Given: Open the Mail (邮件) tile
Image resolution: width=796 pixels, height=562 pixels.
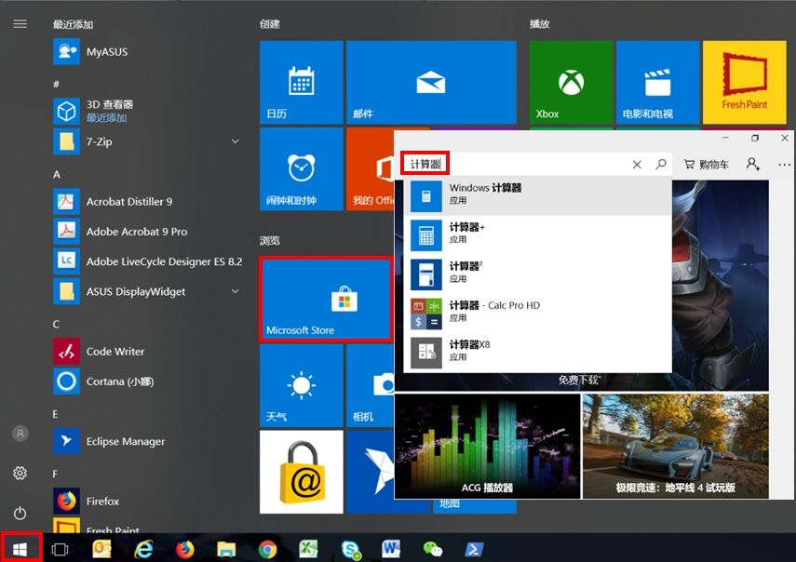Looking at the screenshot, I should click(430, 83).
